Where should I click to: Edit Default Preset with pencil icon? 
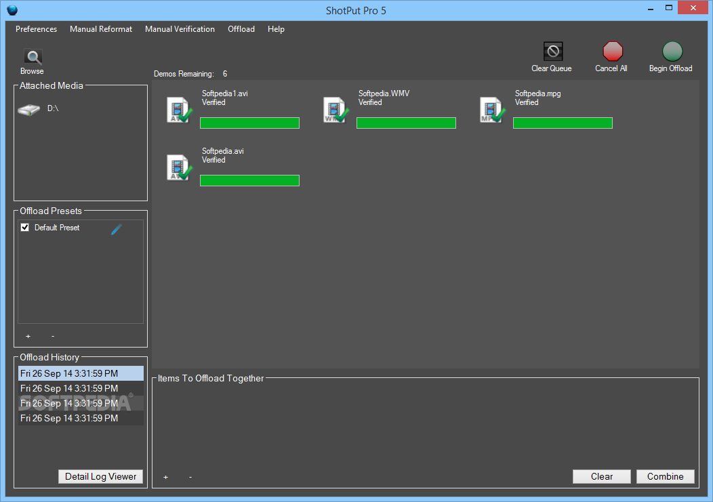coord(117,229)
